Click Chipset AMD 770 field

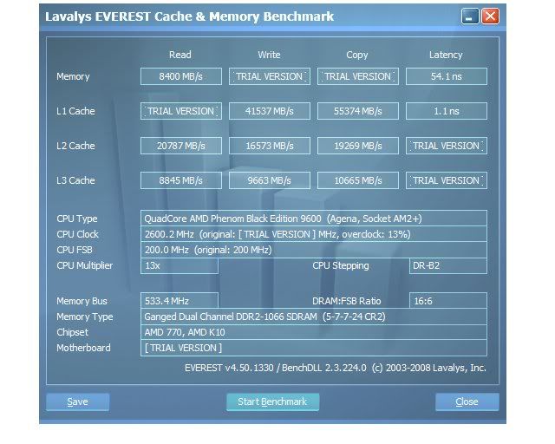[x=314, y=332]
